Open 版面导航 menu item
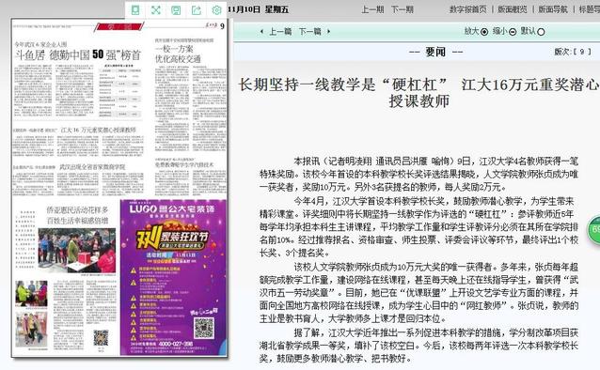The width and height of the screenshot is (600, 370). 553,9
